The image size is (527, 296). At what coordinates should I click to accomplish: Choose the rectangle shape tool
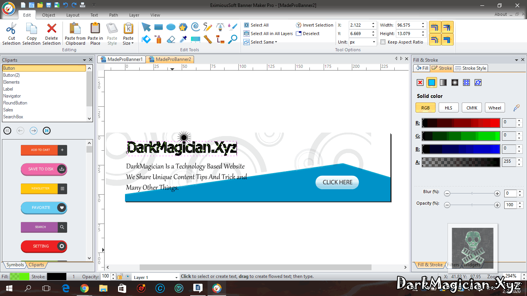tap(159, 27)
